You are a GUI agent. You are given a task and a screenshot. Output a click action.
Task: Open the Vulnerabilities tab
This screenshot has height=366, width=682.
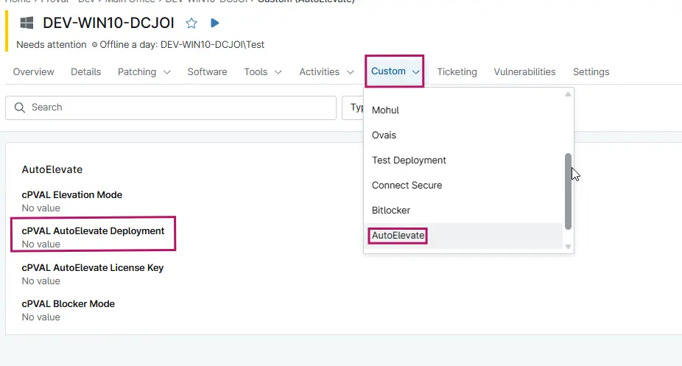click(x=524, y=72)
